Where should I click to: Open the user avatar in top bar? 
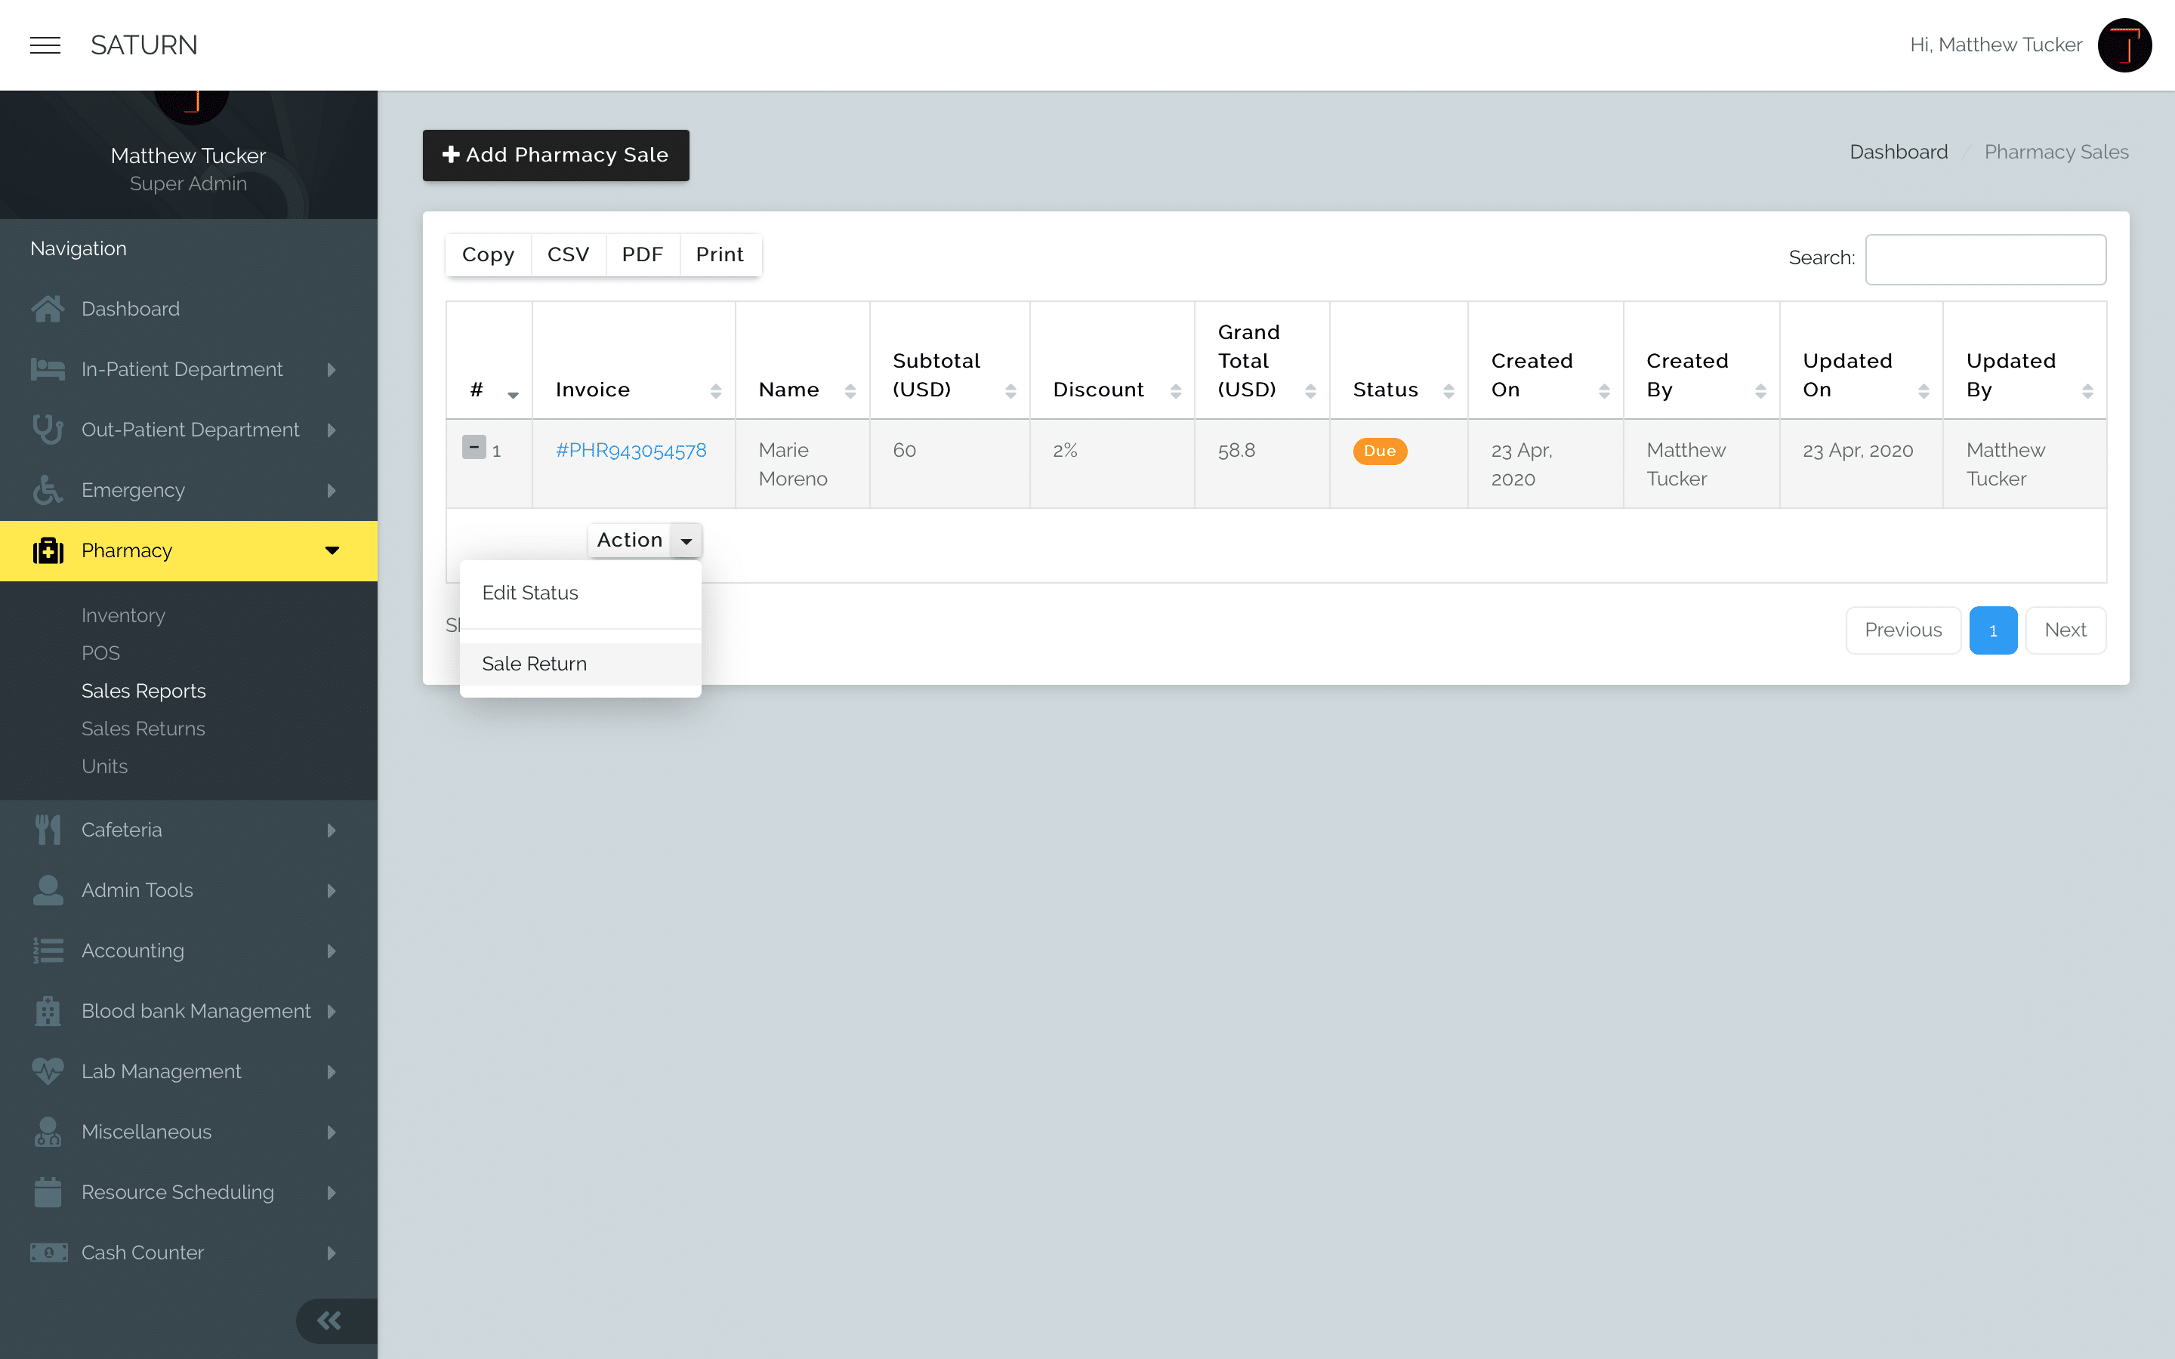click(2124, 45)
